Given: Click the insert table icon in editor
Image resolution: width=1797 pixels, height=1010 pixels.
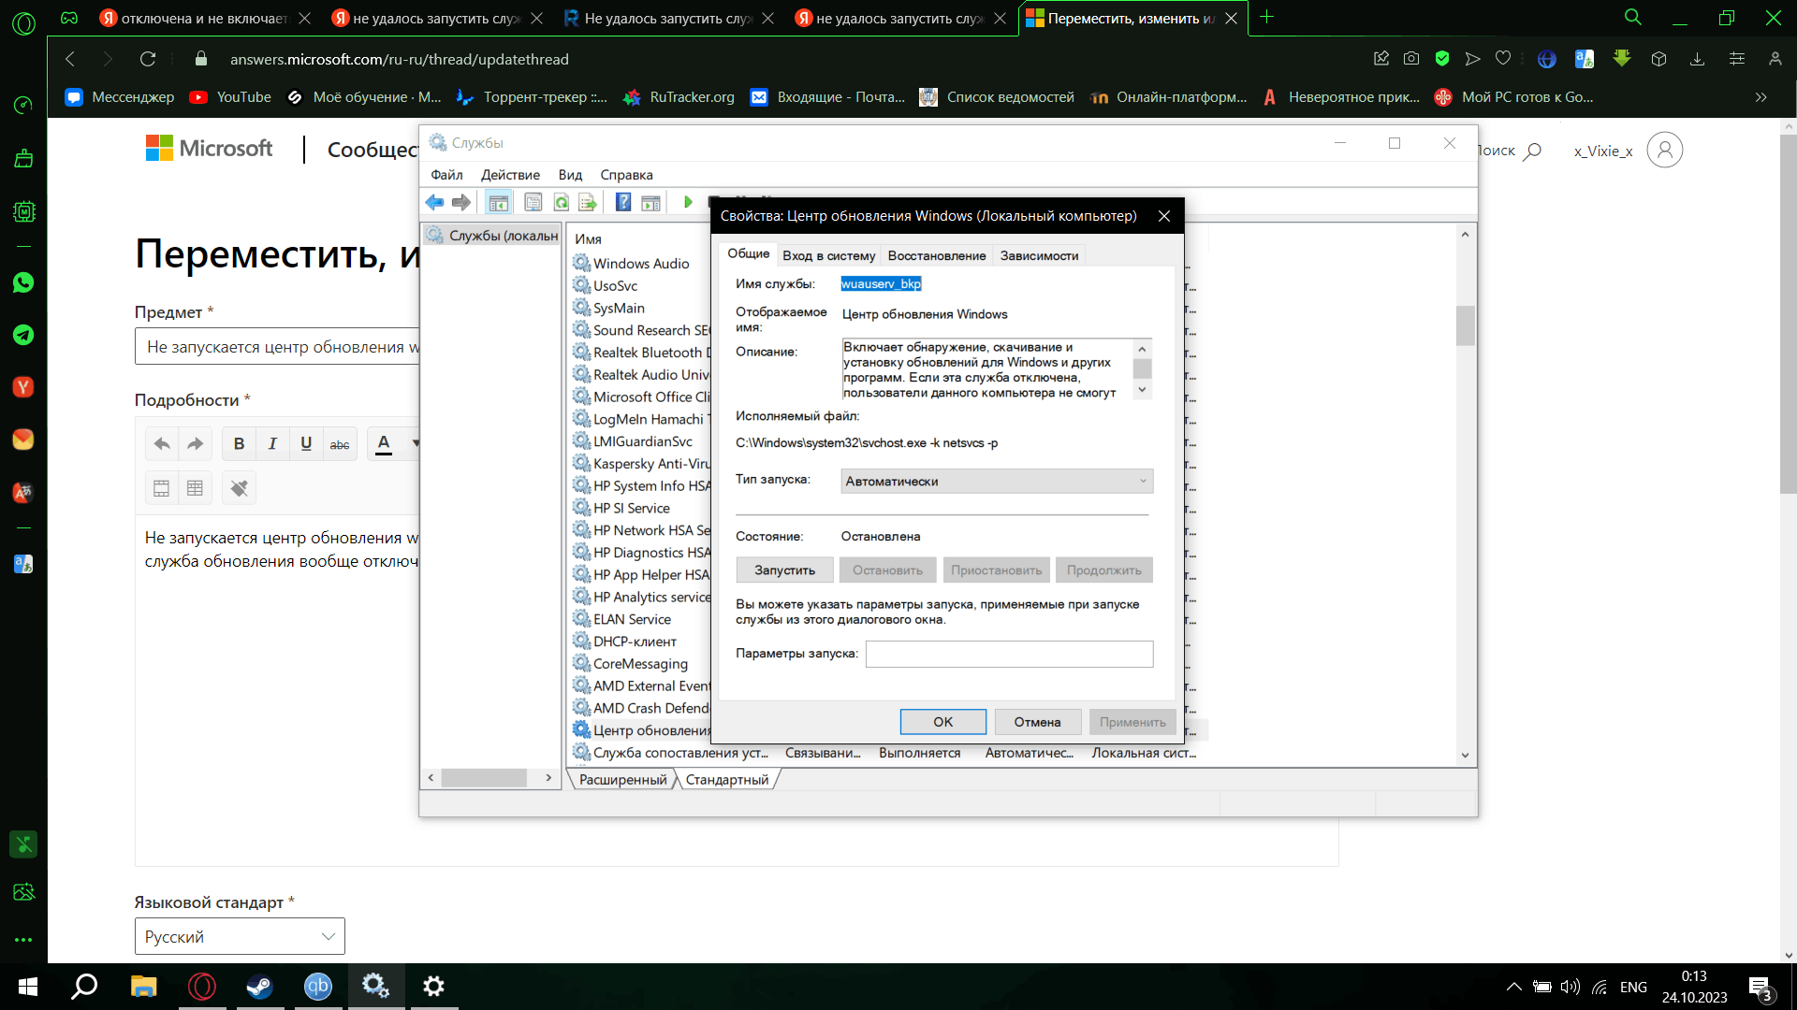Looking at the screenshot, I should [x=195, y=488].
